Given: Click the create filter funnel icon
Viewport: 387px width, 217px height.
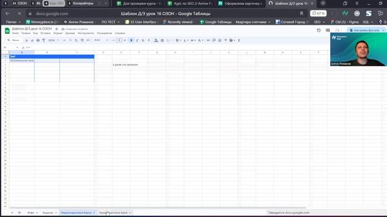Looking at the screenshot, I should (226, 40).
